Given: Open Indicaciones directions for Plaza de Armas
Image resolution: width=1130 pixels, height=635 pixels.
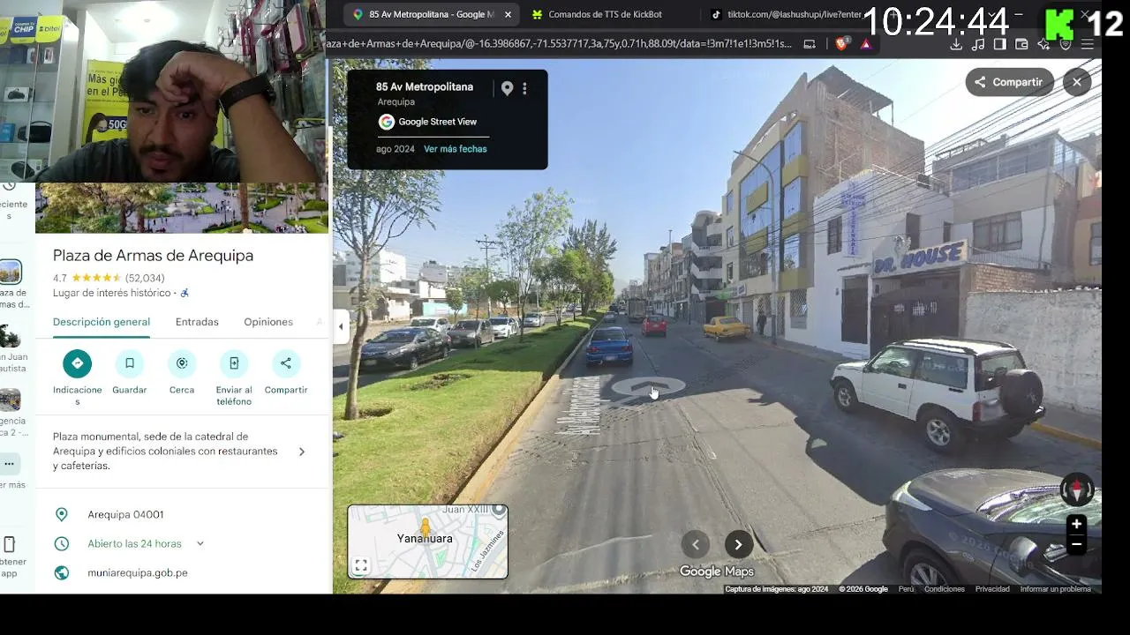Looking at the screenshot, I should [77, 363].
